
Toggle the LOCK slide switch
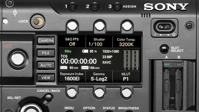pyautogui.click(x=37, y=21)
